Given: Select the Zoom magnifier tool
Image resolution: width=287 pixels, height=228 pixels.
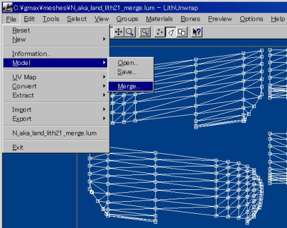Looking at the screenshot, I should click(130, 32).
